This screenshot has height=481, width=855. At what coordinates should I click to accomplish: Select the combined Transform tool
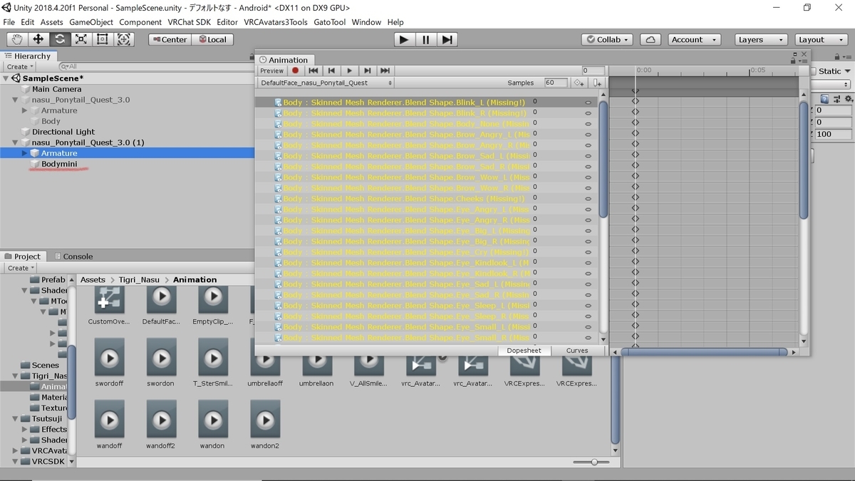(124, 40)
